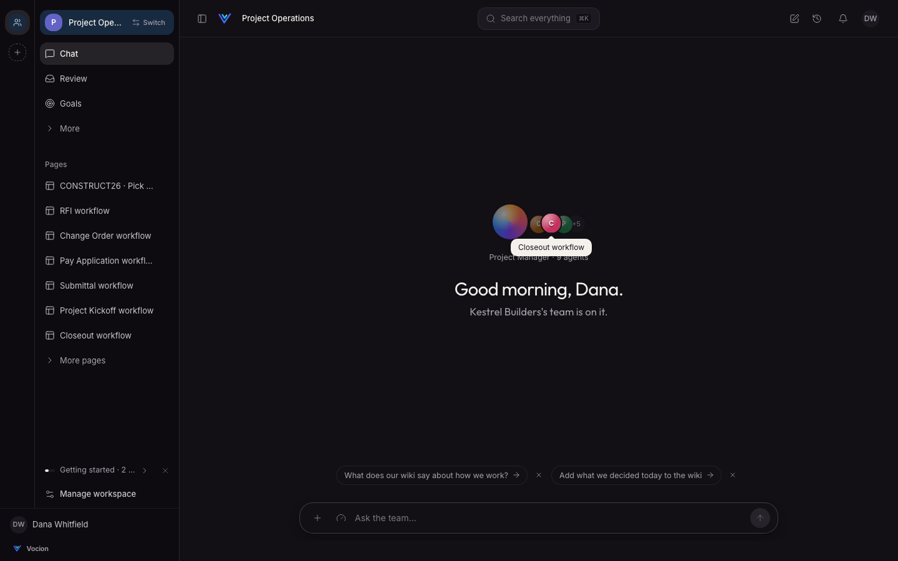Open the history clock icon
The image size is (898, 561).
tap(817, 19)
